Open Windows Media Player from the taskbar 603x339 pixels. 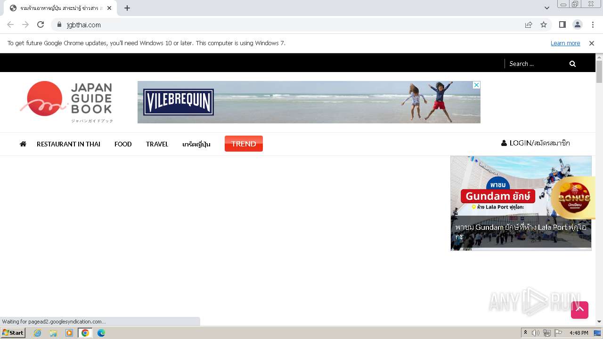click(x=69, y=333)
